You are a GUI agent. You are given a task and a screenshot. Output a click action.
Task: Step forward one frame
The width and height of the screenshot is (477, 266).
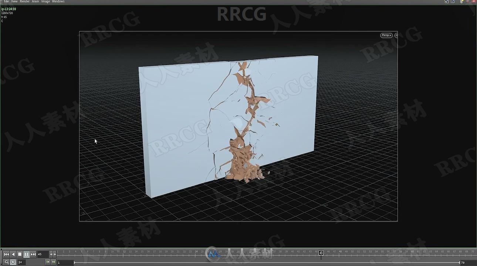point(55,254)
